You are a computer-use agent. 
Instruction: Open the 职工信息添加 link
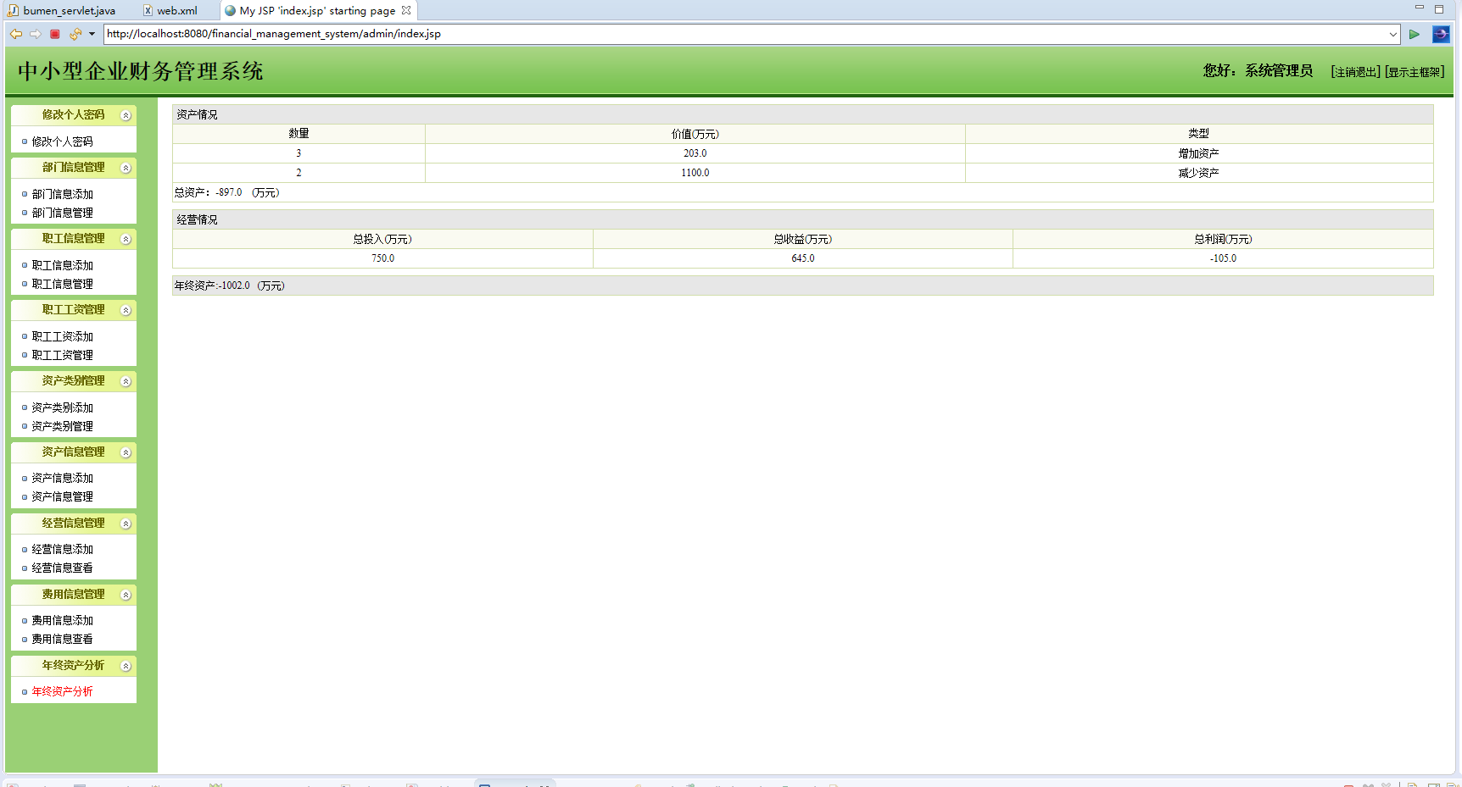[62, 265]
